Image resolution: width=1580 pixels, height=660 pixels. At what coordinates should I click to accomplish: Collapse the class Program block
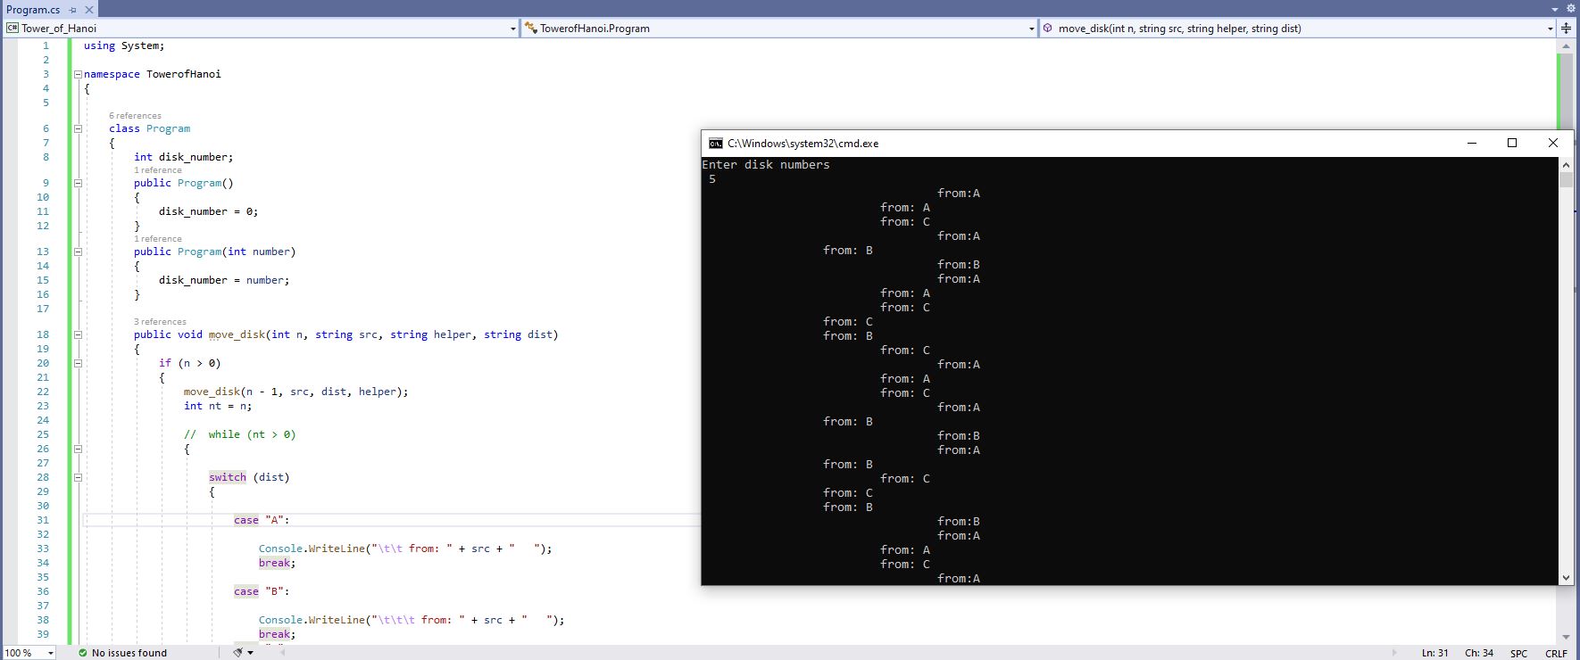78,128
